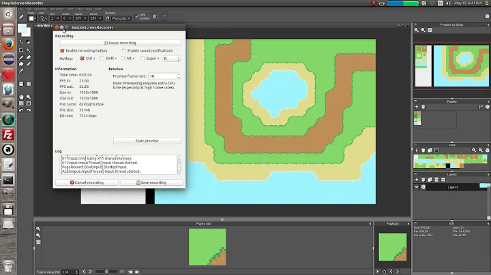
Task: Click Cancel recording button
Action: (87, 182)
